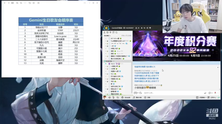
Task: Click banner's right diamond arrow
Action: coord(213,50)
